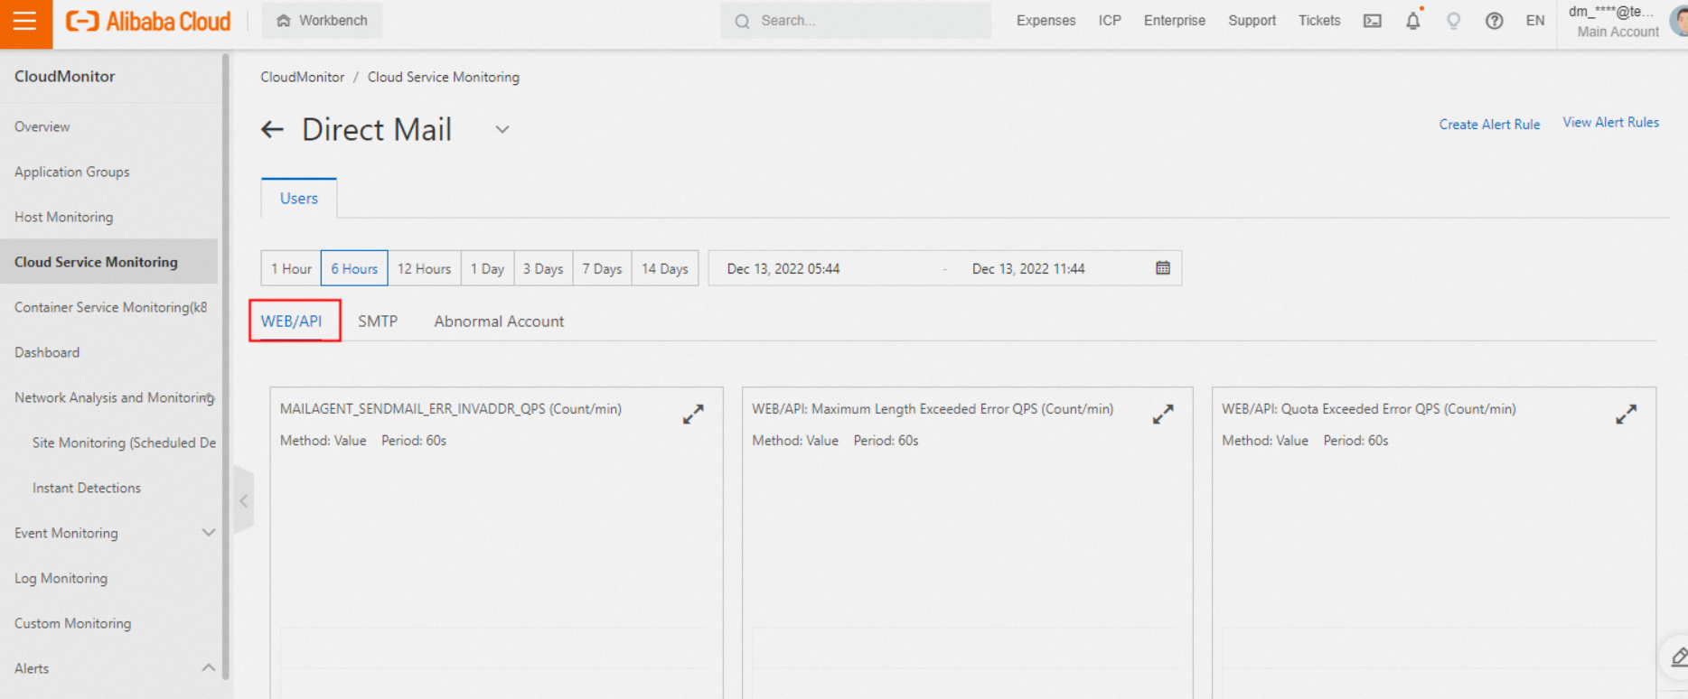Click the edit pencil floating icon

coord(1677,657)
